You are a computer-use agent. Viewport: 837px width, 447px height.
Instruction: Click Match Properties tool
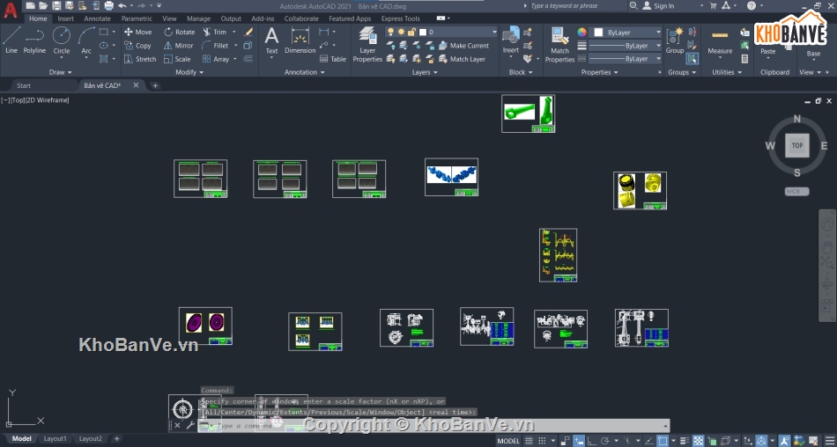pos(559,45)
